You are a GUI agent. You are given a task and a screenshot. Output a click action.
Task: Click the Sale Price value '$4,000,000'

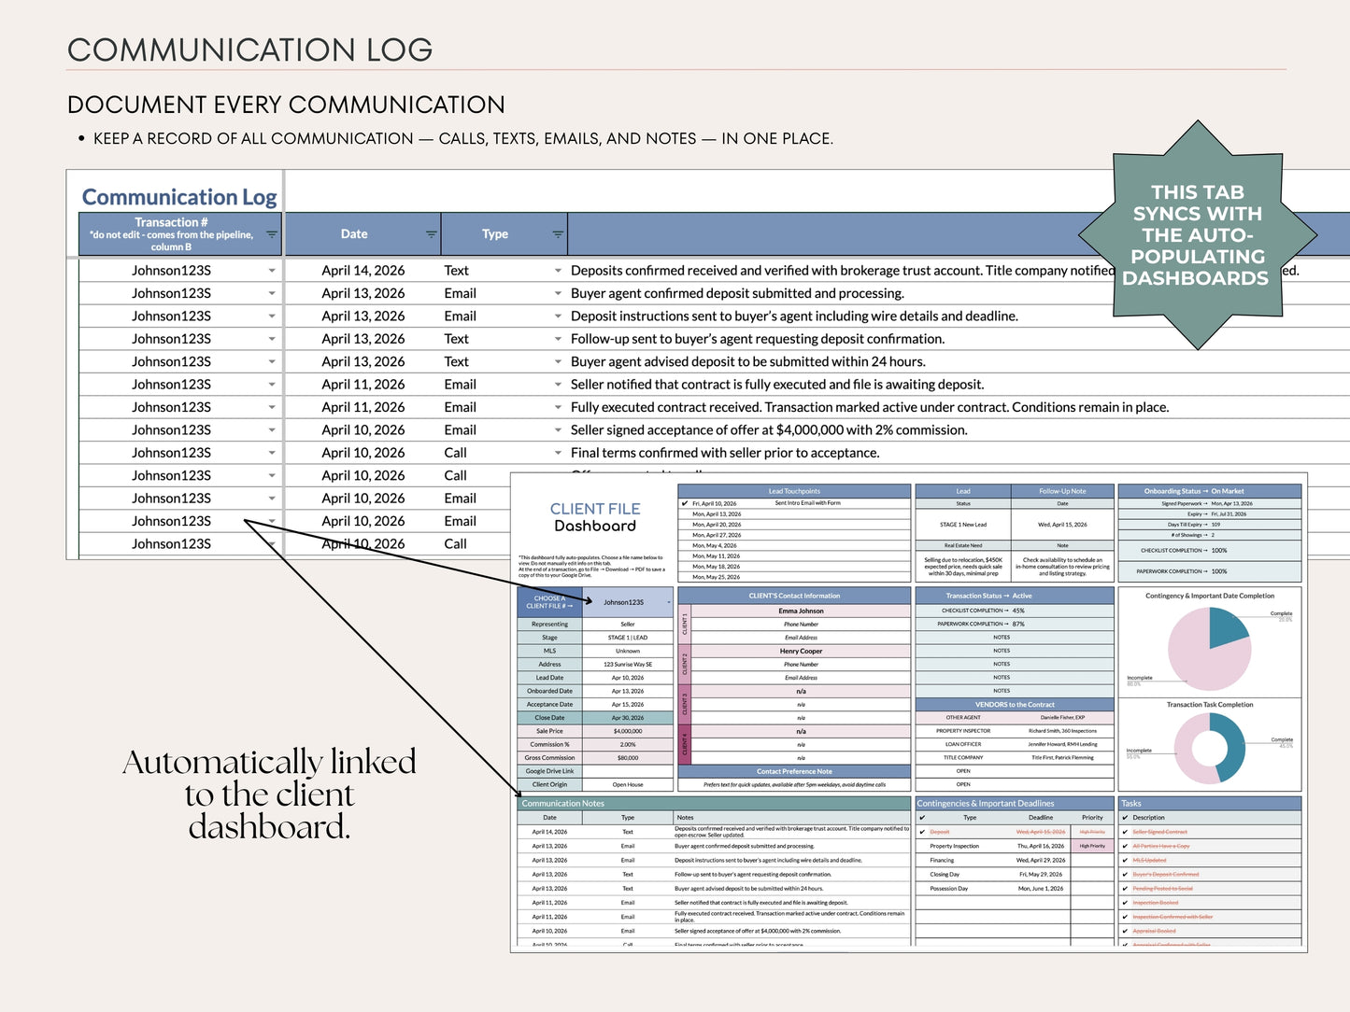[x=628, y=731]
